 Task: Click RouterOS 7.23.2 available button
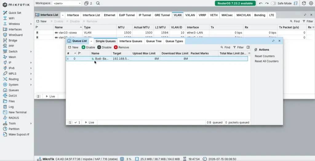tap(235, 3)
